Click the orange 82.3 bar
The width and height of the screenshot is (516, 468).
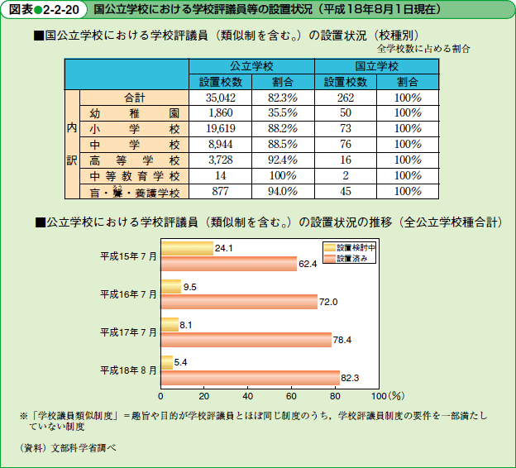pos(251,378)
